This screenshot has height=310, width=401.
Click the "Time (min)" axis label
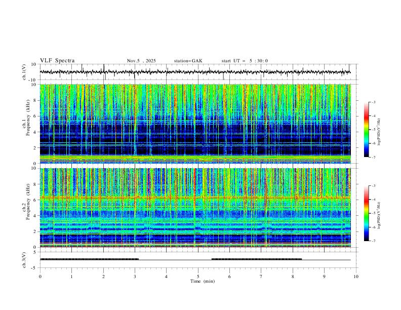pyautogui.click(x=203, y=281)
